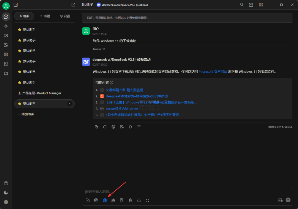Open mini apps grid icon in sidebar
The height and width of the screenshot is (209, 298).
6,55
